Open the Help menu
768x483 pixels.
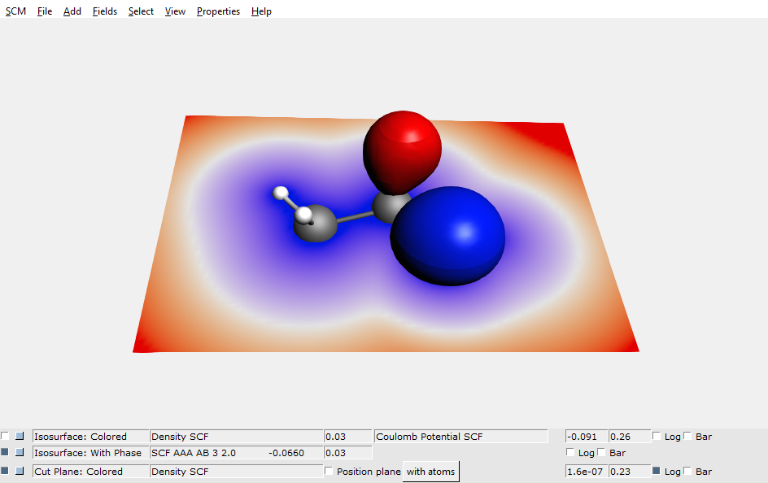click(261, 11)
